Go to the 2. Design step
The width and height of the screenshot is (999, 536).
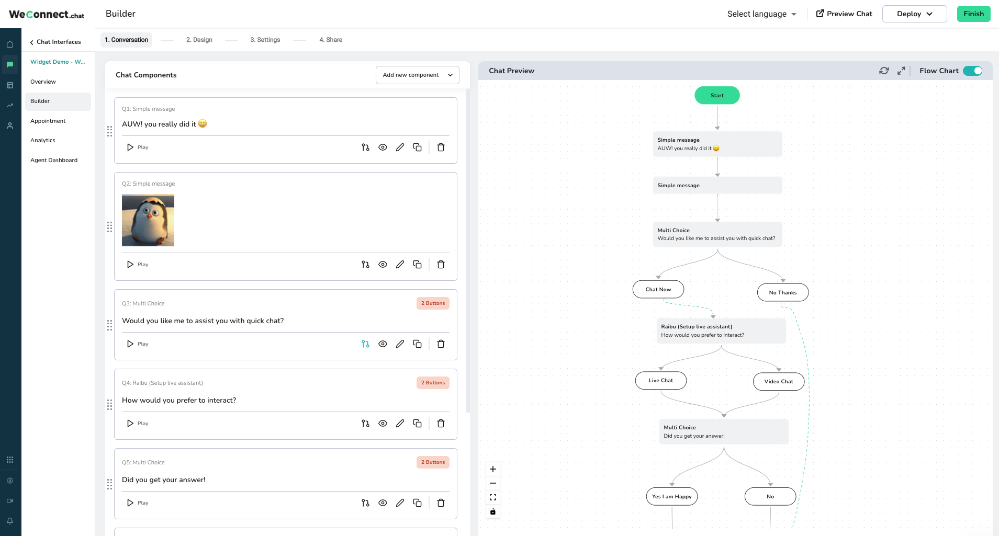pyautogui.click(x=199, y=40)
